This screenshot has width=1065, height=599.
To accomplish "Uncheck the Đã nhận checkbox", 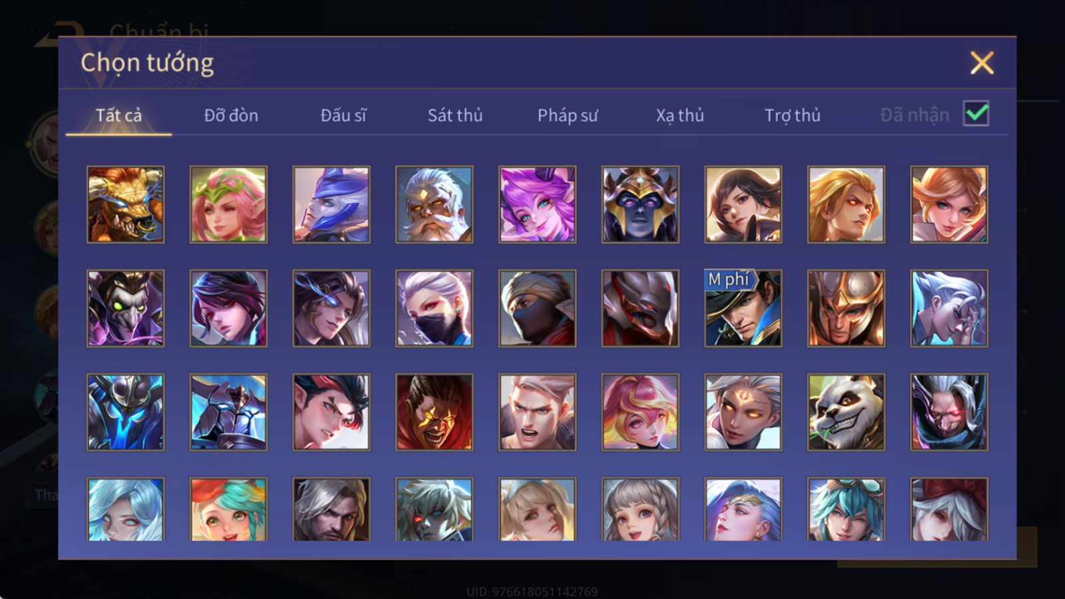I will tap(976, 114).
